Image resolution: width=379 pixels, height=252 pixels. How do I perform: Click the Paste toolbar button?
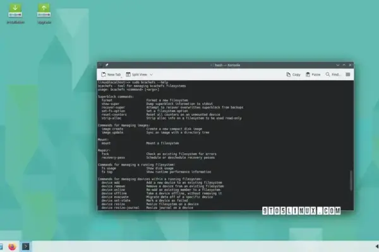coord(313,74)
